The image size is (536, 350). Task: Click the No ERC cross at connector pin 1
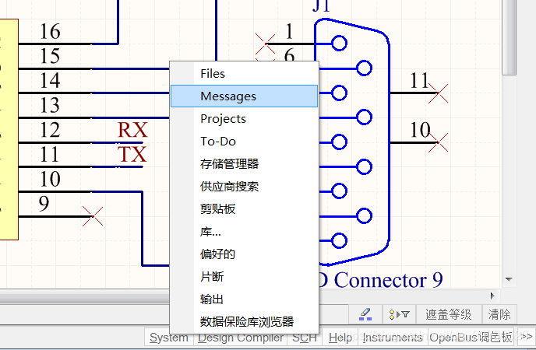[x=265, y=44]
